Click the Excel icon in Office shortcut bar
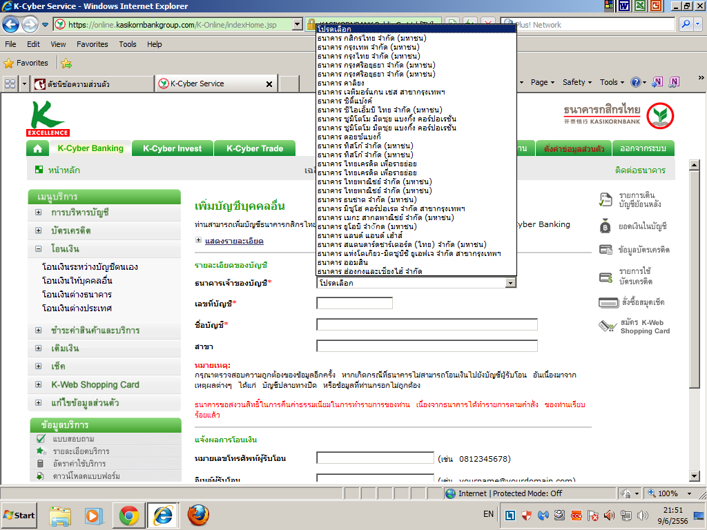 (x=640, y=6)
